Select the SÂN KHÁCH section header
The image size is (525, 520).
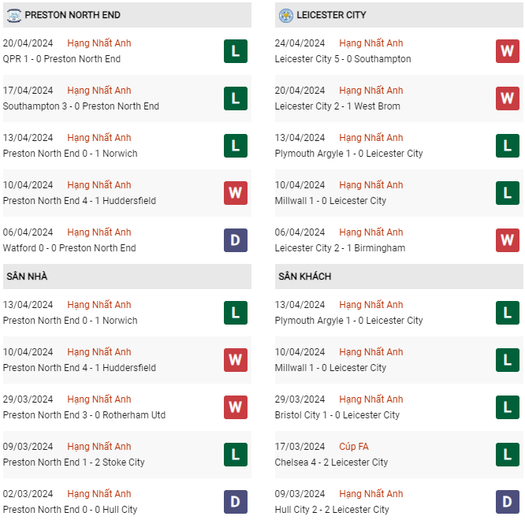[304, 277]
